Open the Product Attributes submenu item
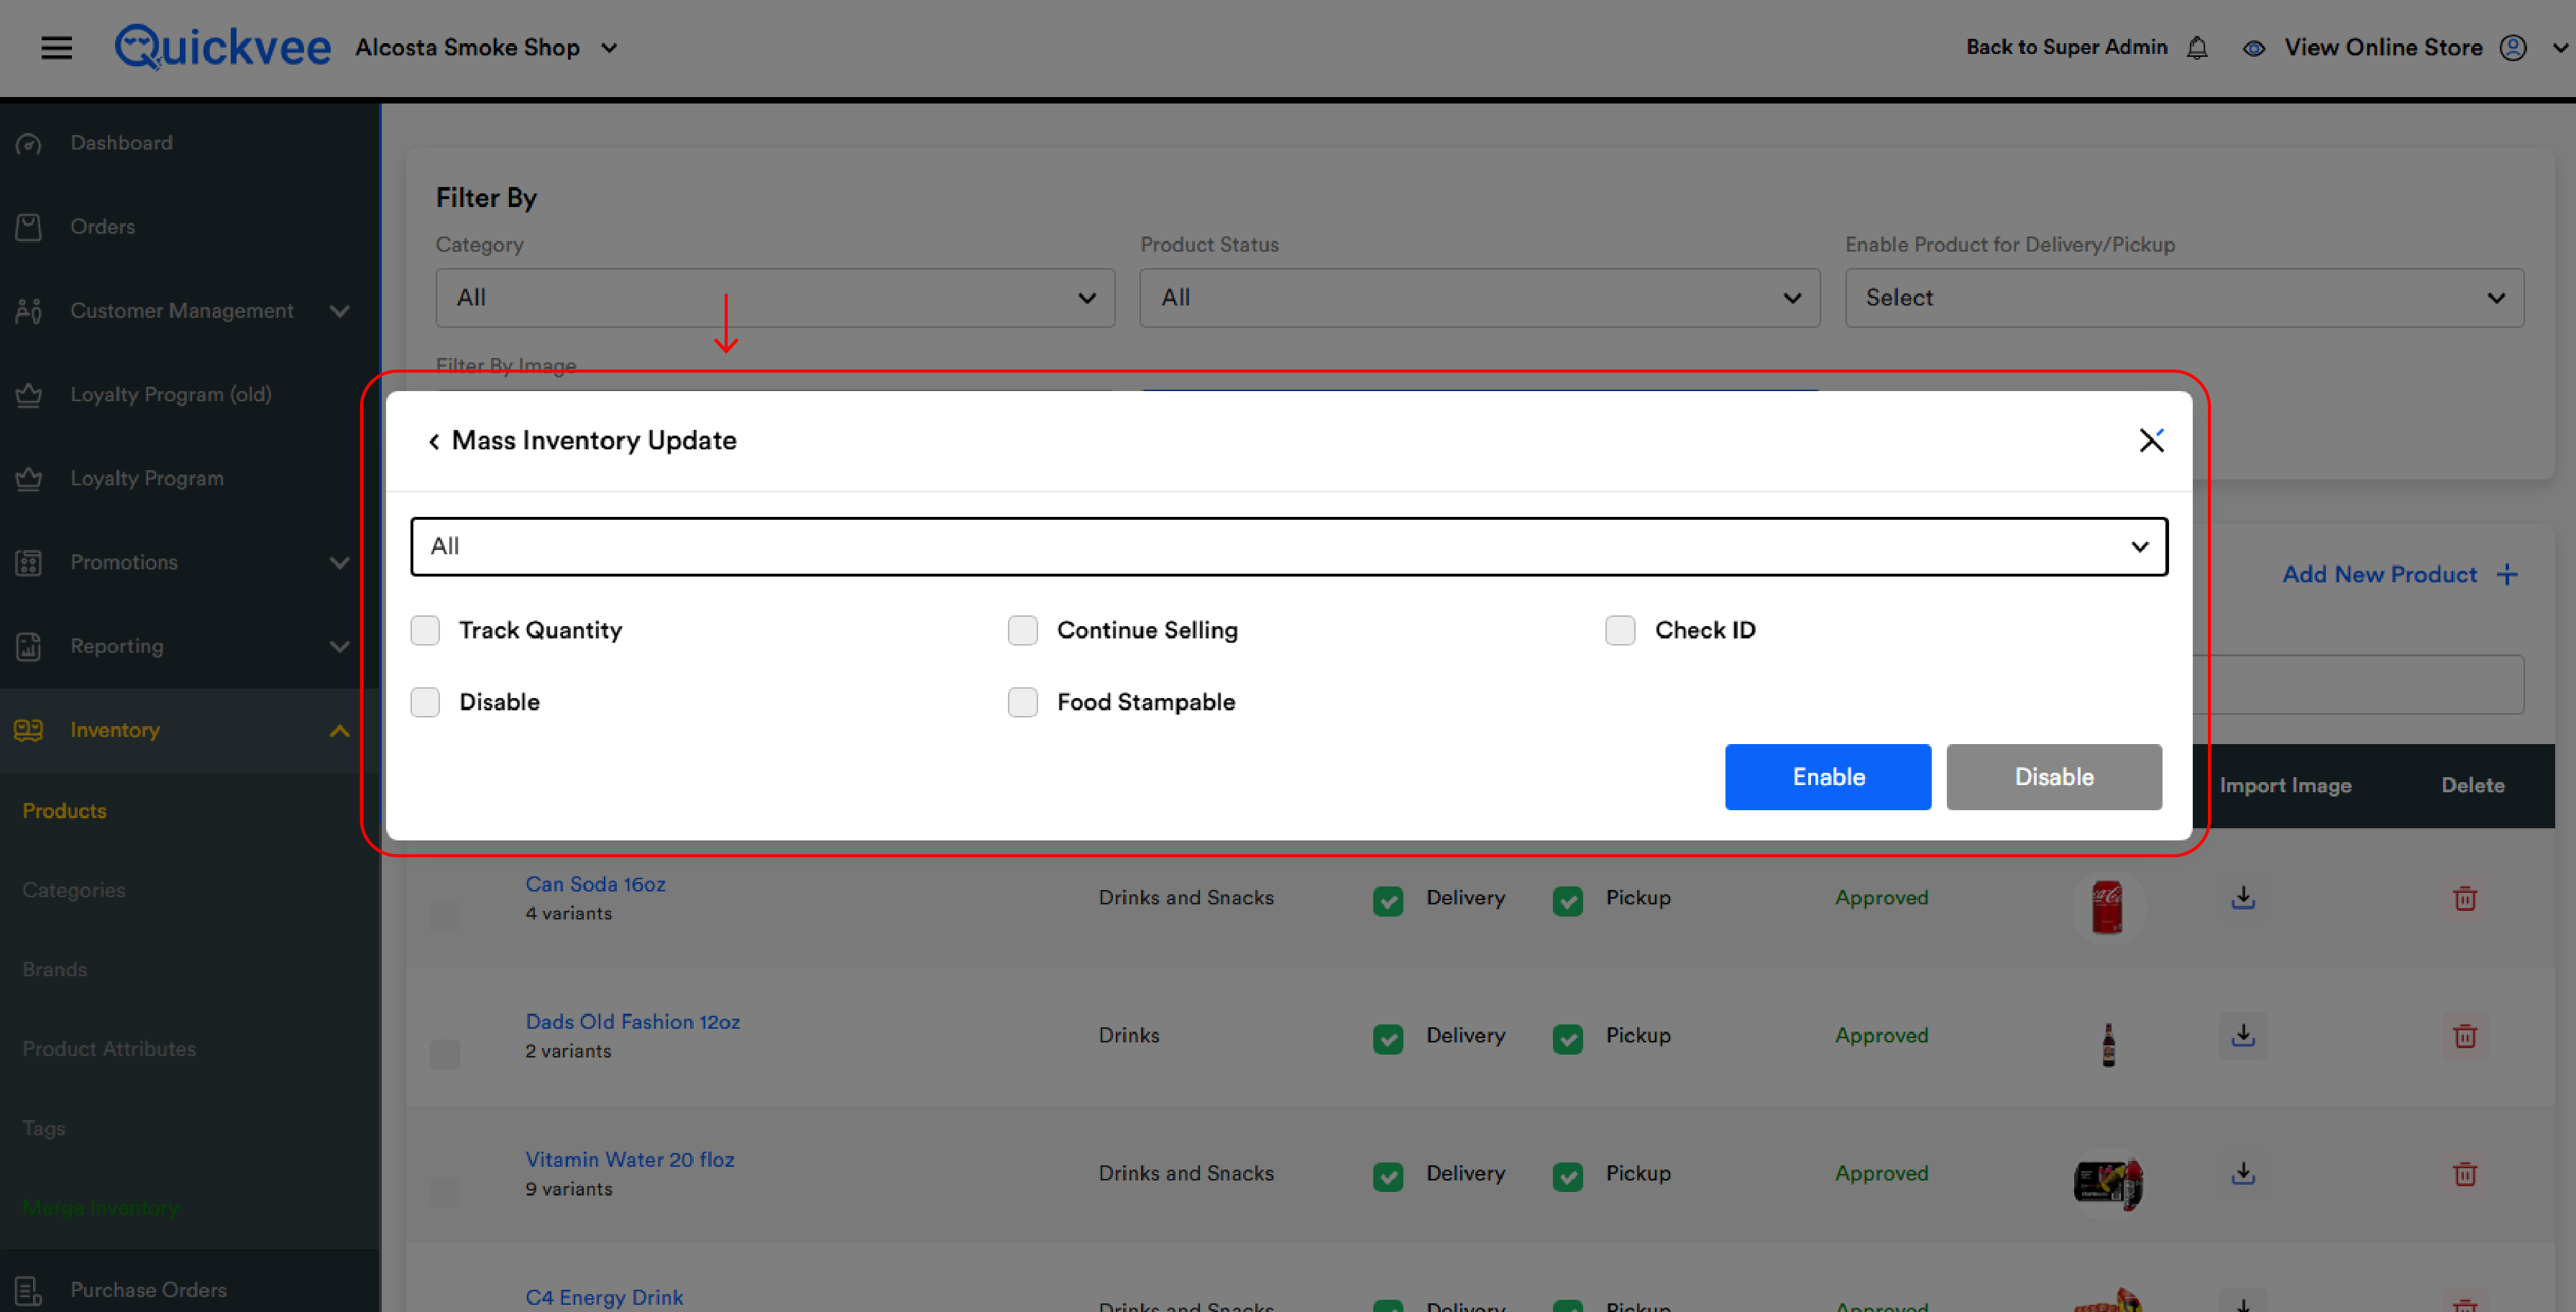The height and width of the screenshot is (1312, 2576). click(x=109, y=1048)
